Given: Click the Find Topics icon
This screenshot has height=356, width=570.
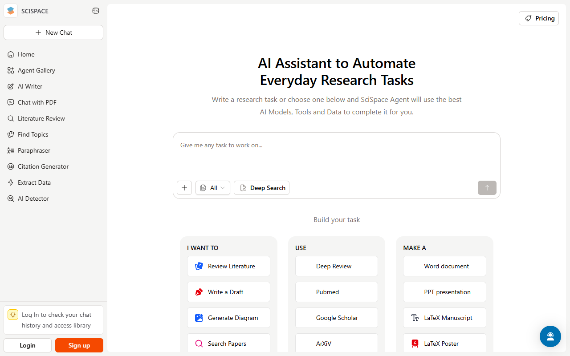Looking at the screenshot, I should [11, 134].
